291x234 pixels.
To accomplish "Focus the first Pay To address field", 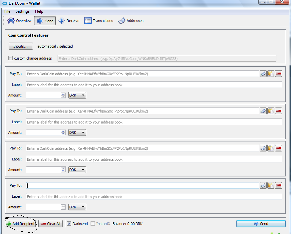I will pyautogui.click(x=143, y=74).
